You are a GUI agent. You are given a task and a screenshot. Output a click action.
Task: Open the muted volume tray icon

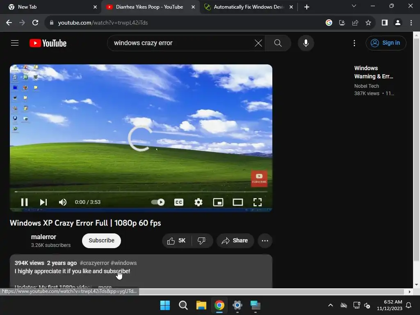pos(367,305)
